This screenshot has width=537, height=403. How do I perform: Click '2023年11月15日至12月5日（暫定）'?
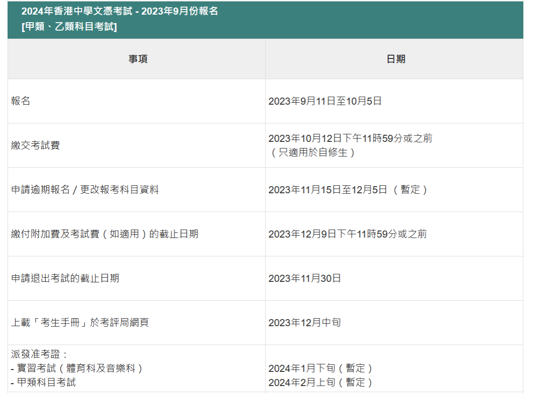[x=348, y=189]
